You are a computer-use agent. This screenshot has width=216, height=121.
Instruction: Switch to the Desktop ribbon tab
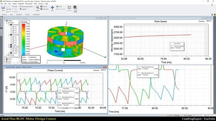(4, 14)
